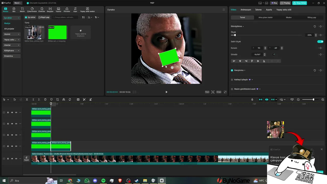327x184 pixels.
Task: Open the Menü dropdown
Action: point(18,3)
